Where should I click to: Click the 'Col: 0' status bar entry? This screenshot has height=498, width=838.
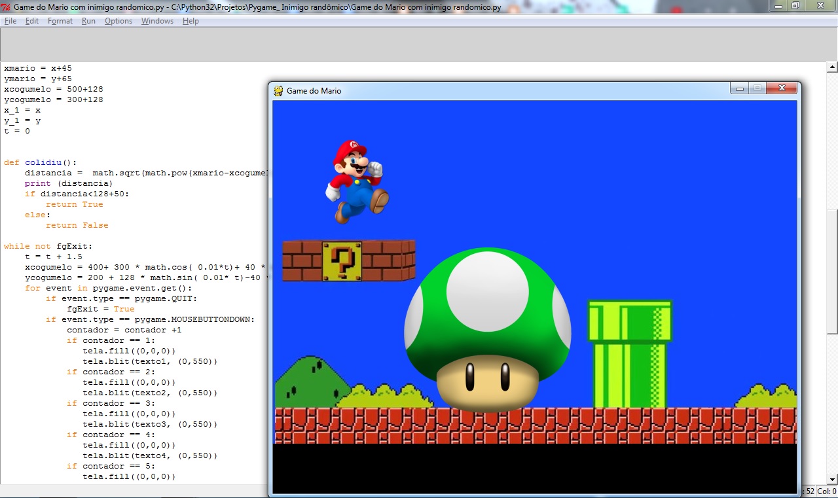(x=827, y=491)
